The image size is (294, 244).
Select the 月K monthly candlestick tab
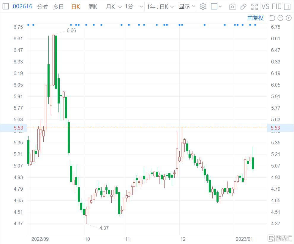(110, 7)
